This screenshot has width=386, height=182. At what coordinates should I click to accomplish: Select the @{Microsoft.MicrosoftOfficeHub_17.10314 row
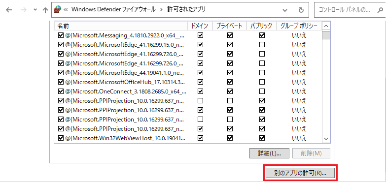click(x=188, y=82)
